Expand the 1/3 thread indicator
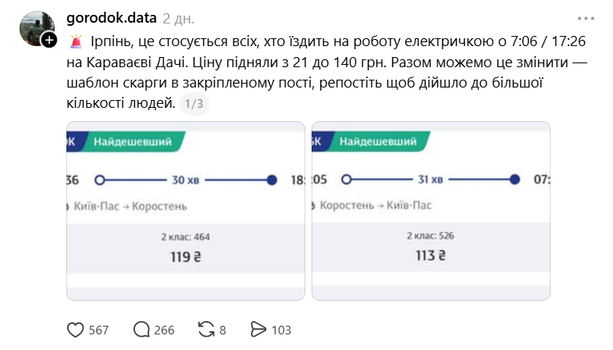 pyautogui.click(x=194, y=104)
